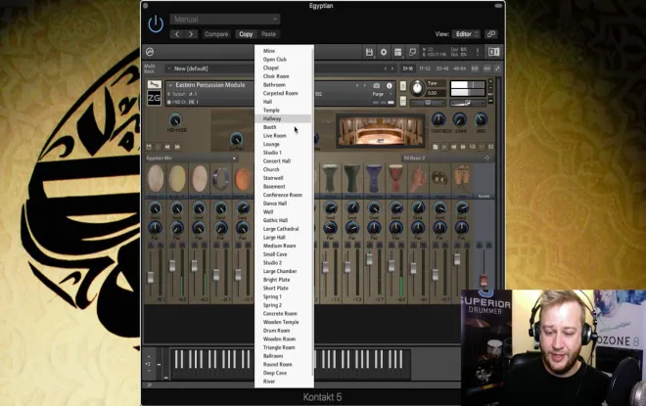Click the rack resize arrows icon
This screenshot has height=406, width=646.
point(497,68)
